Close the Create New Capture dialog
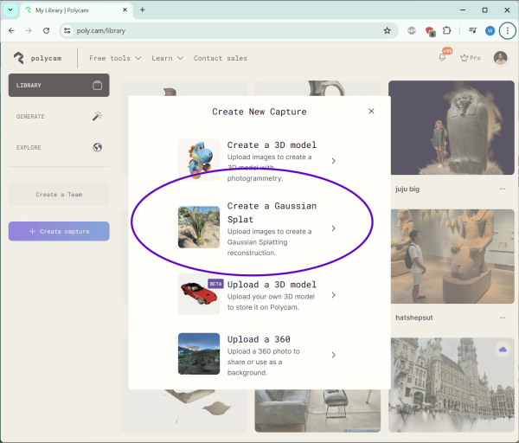The width and height of the screenshot is (519, 443). [x=371, y=112]
